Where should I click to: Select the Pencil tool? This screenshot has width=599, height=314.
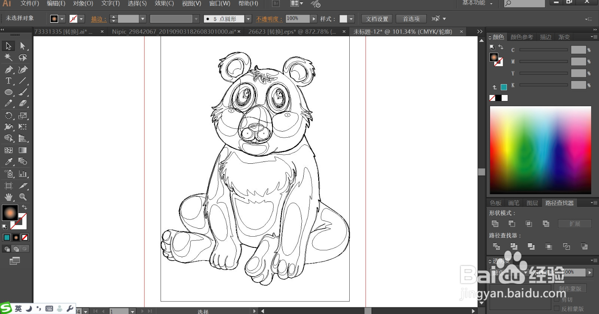[x=8, y=104]
